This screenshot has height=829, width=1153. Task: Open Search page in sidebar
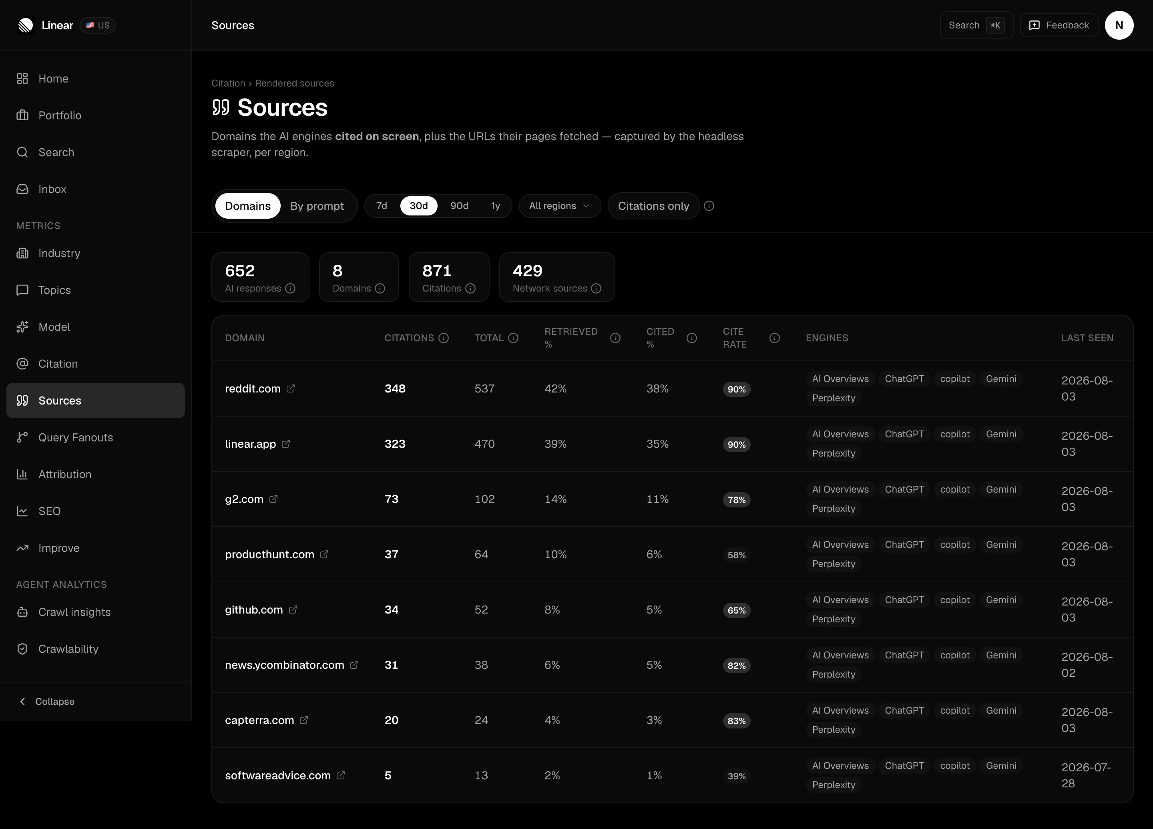click(x=96, y=153)
